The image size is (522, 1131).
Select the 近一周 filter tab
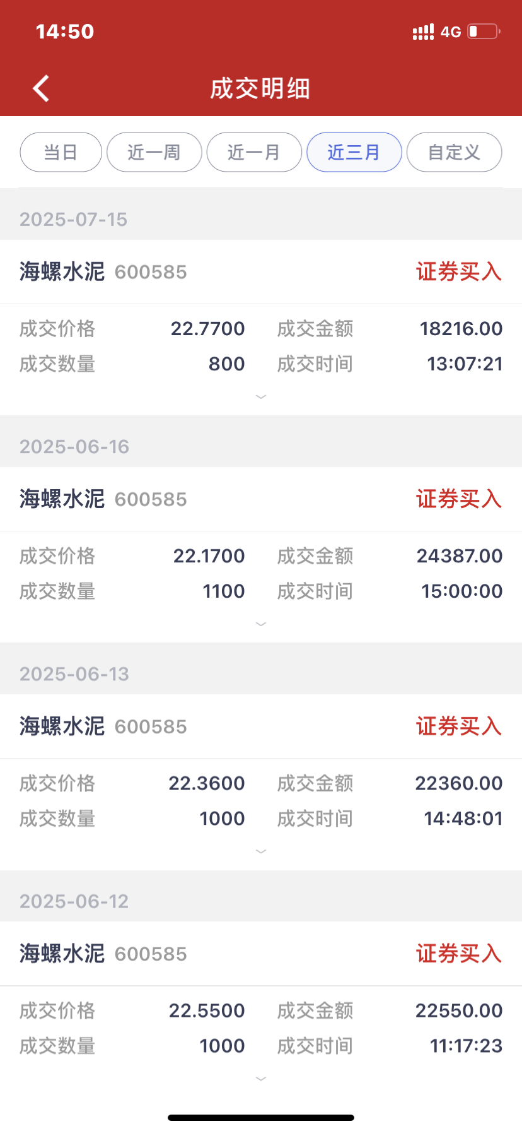point(154,152)
